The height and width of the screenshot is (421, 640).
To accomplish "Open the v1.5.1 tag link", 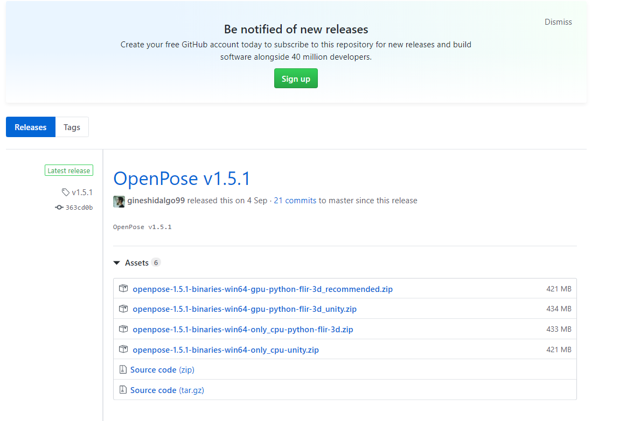I will tap(82, 192).
